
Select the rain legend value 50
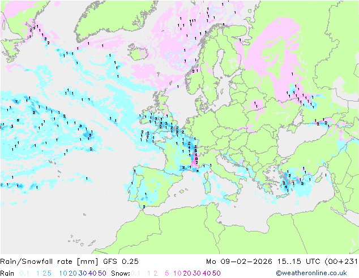coord(102,273)
